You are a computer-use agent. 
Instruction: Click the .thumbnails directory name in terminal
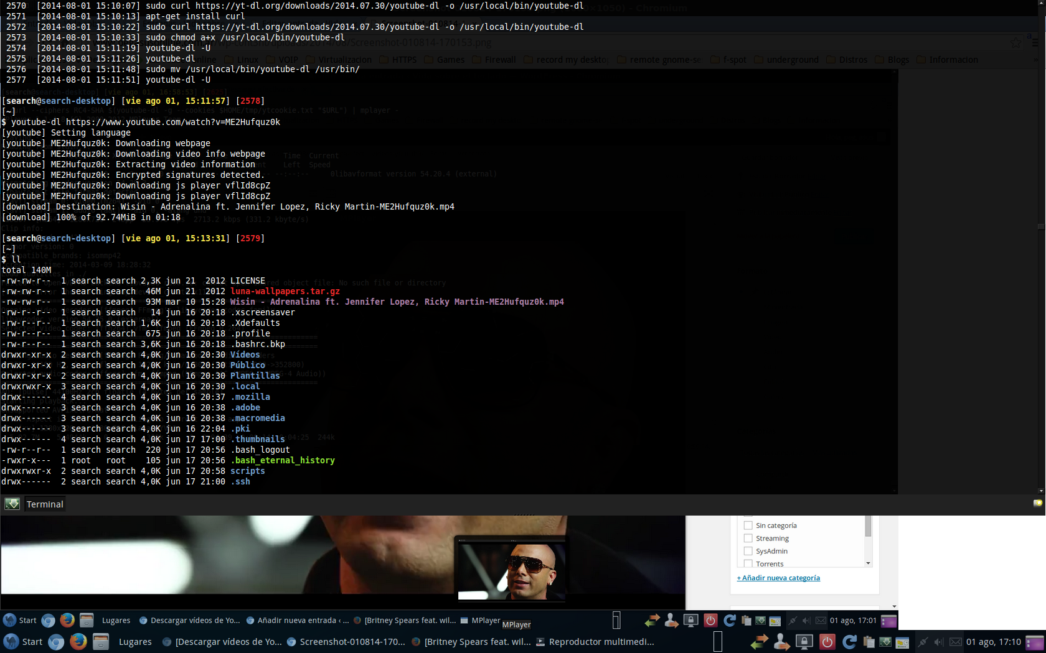[x=258, y=439]
